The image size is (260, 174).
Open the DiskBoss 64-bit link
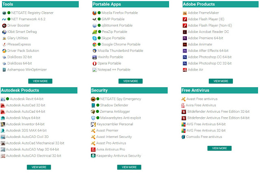pos(19,63)
